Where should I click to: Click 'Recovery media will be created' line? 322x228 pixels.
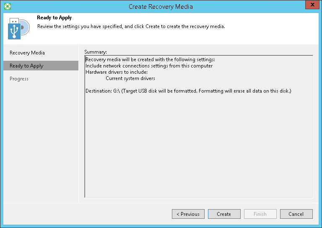[150, 60]
